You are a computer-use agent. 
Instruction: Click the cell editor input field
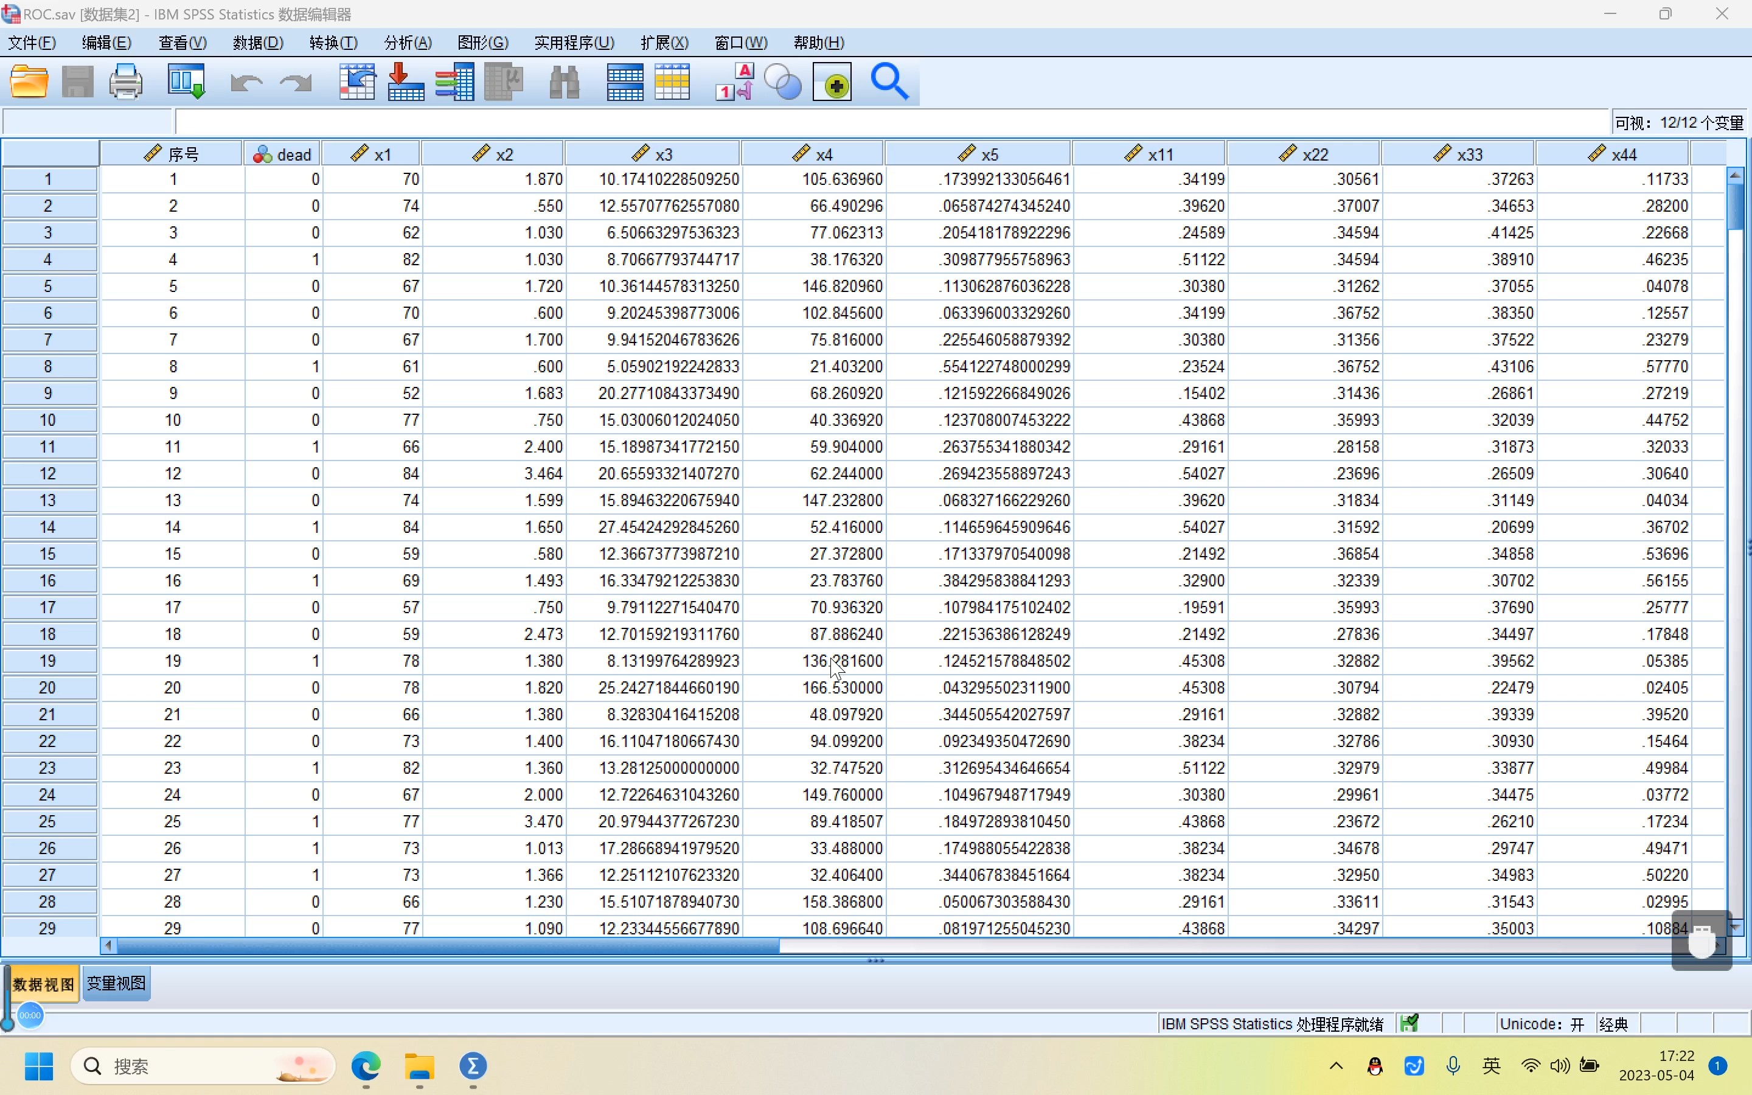(892, 122)
